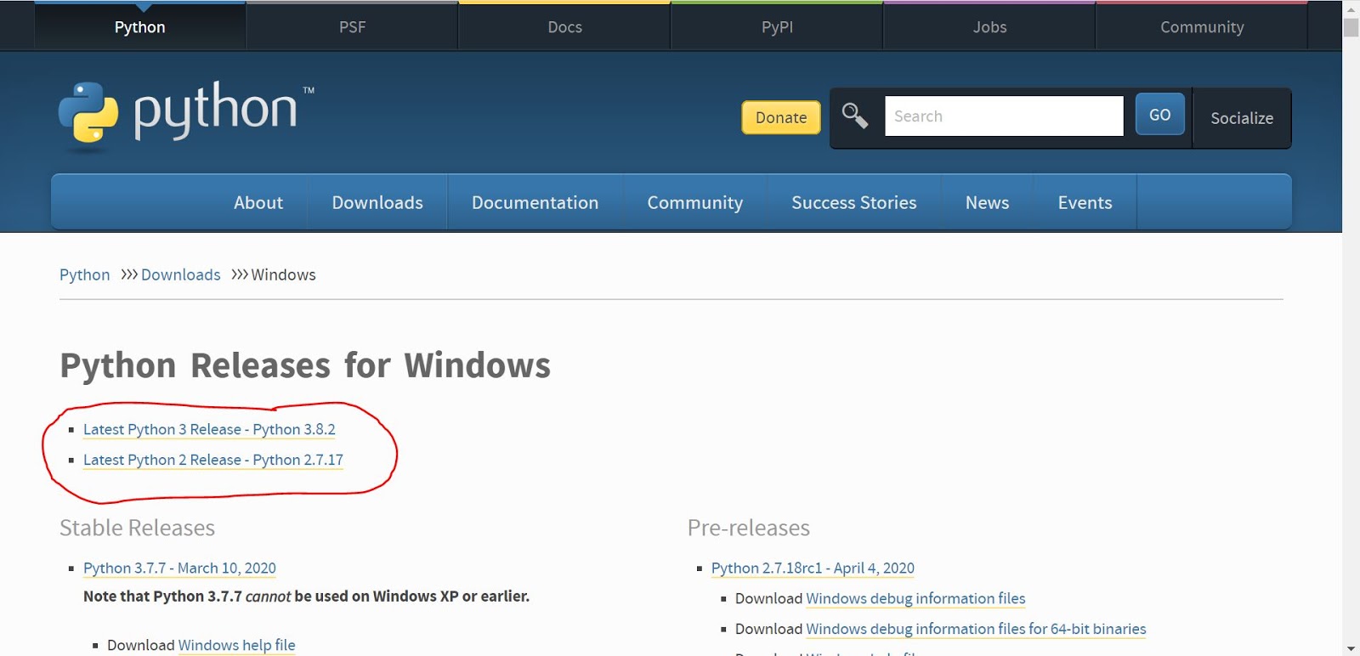The image size is (1360, 656).
Task: Open the Python top tab
Action: click(140, 27)
